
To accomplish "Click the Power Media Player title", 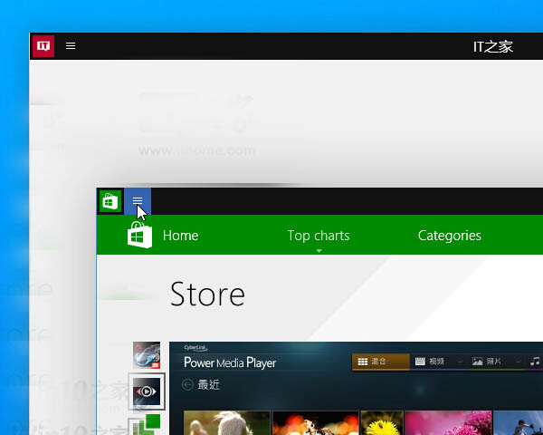I will tap(230, 362).
